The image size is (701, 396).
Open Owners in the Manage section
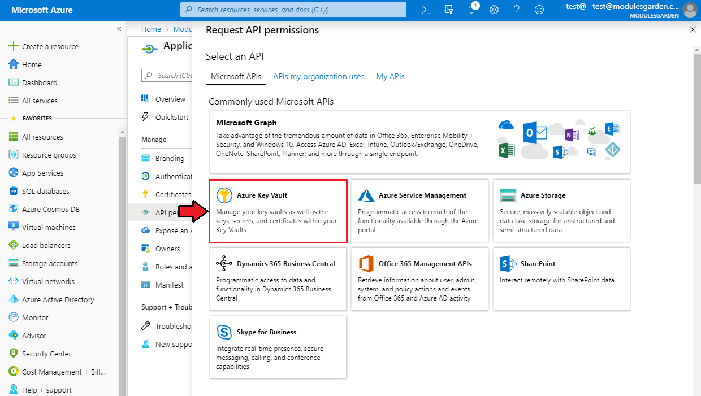(167, 249)
